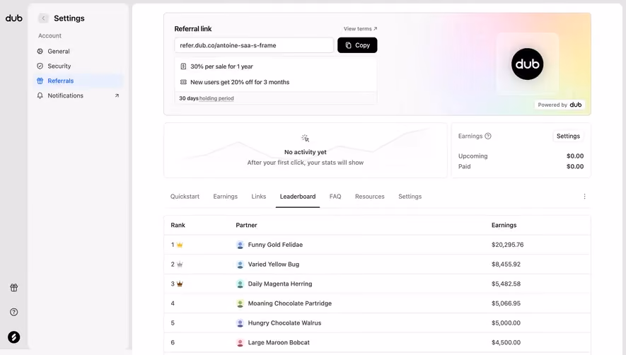This screenshot has width=626, height=355.
Task: Open Settings button in Earnings card
Action: [x=568, y=136]
